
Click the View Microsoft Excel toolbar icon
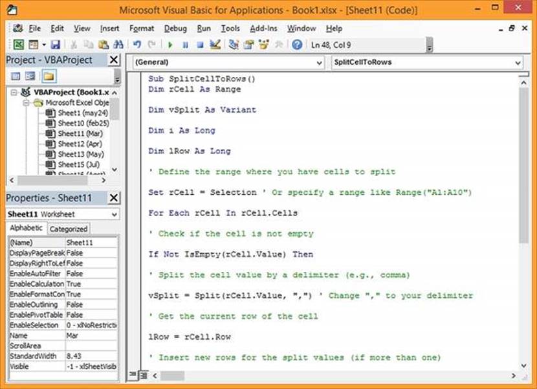point(19,45)
